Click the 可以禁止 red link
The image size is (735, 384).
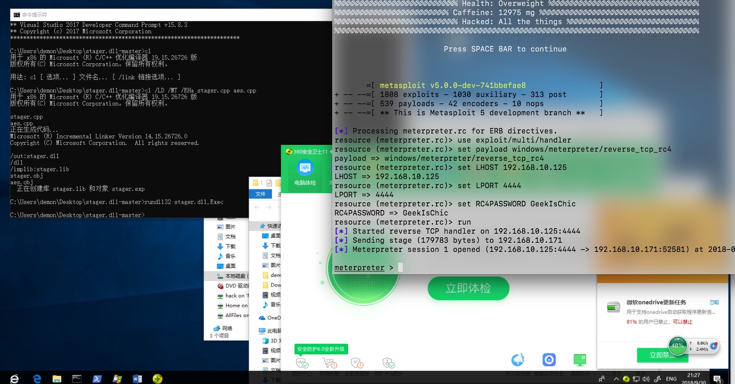point(683,322)
